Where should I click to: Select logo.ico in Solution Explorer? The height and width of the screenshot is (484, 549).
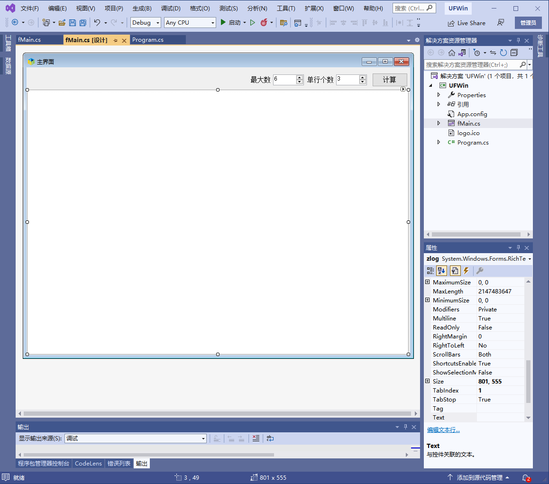click(x=468, y=133)
